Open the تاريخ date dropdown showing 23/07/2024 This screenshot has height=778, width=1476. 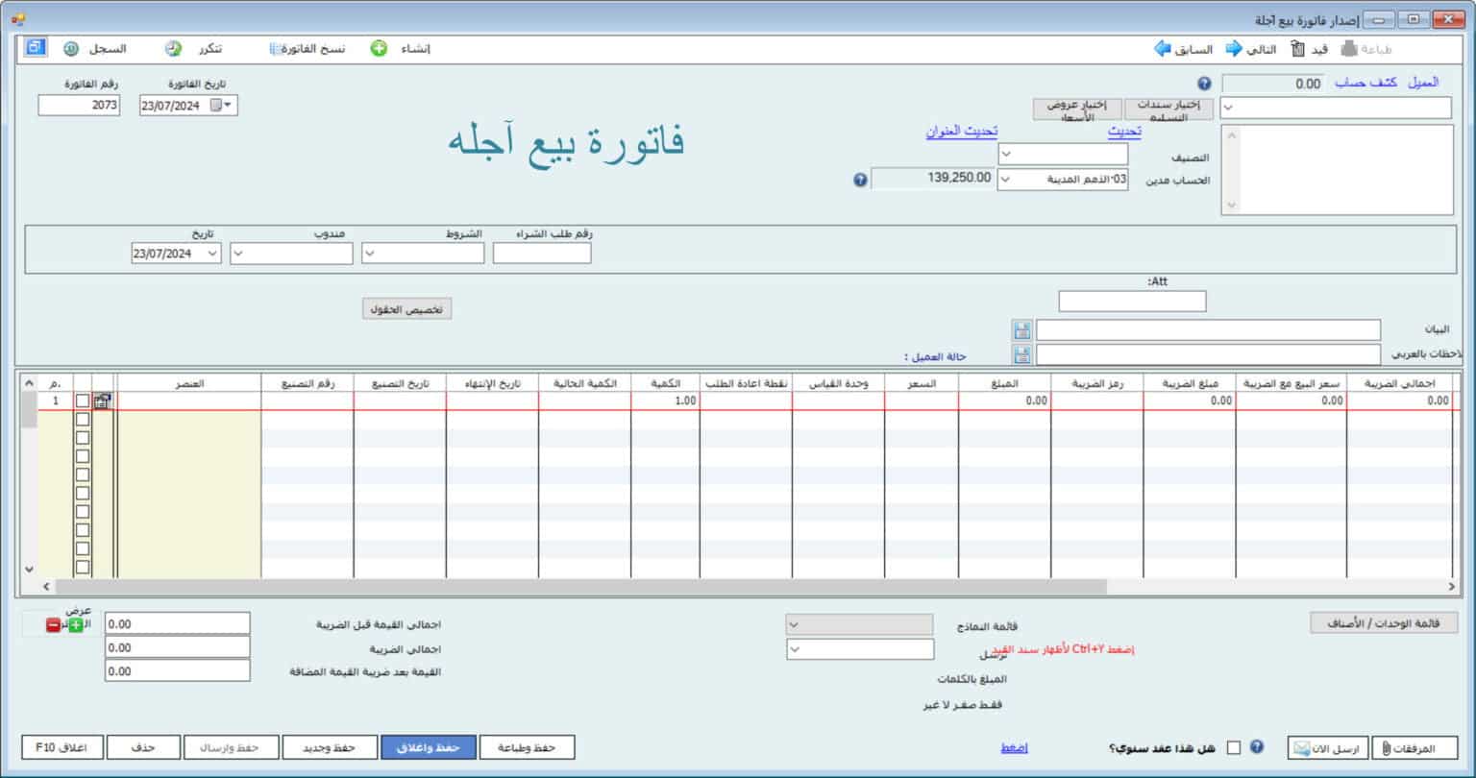click(x=212, y=254)
